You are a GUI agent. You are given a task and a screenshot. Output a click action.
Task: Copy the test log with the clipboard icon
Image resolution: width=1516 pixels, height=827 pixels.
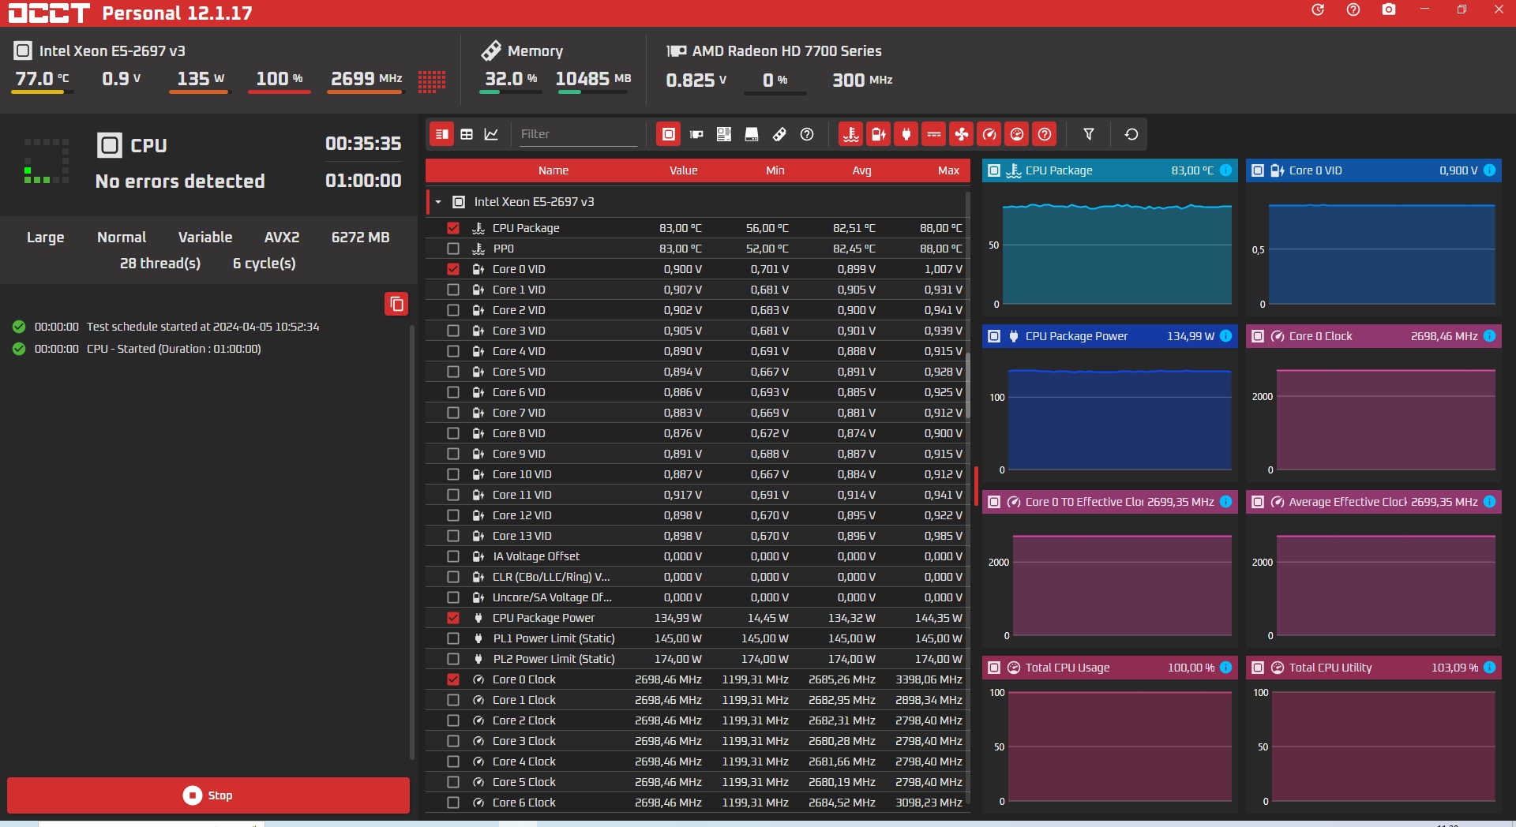point(396,304)
